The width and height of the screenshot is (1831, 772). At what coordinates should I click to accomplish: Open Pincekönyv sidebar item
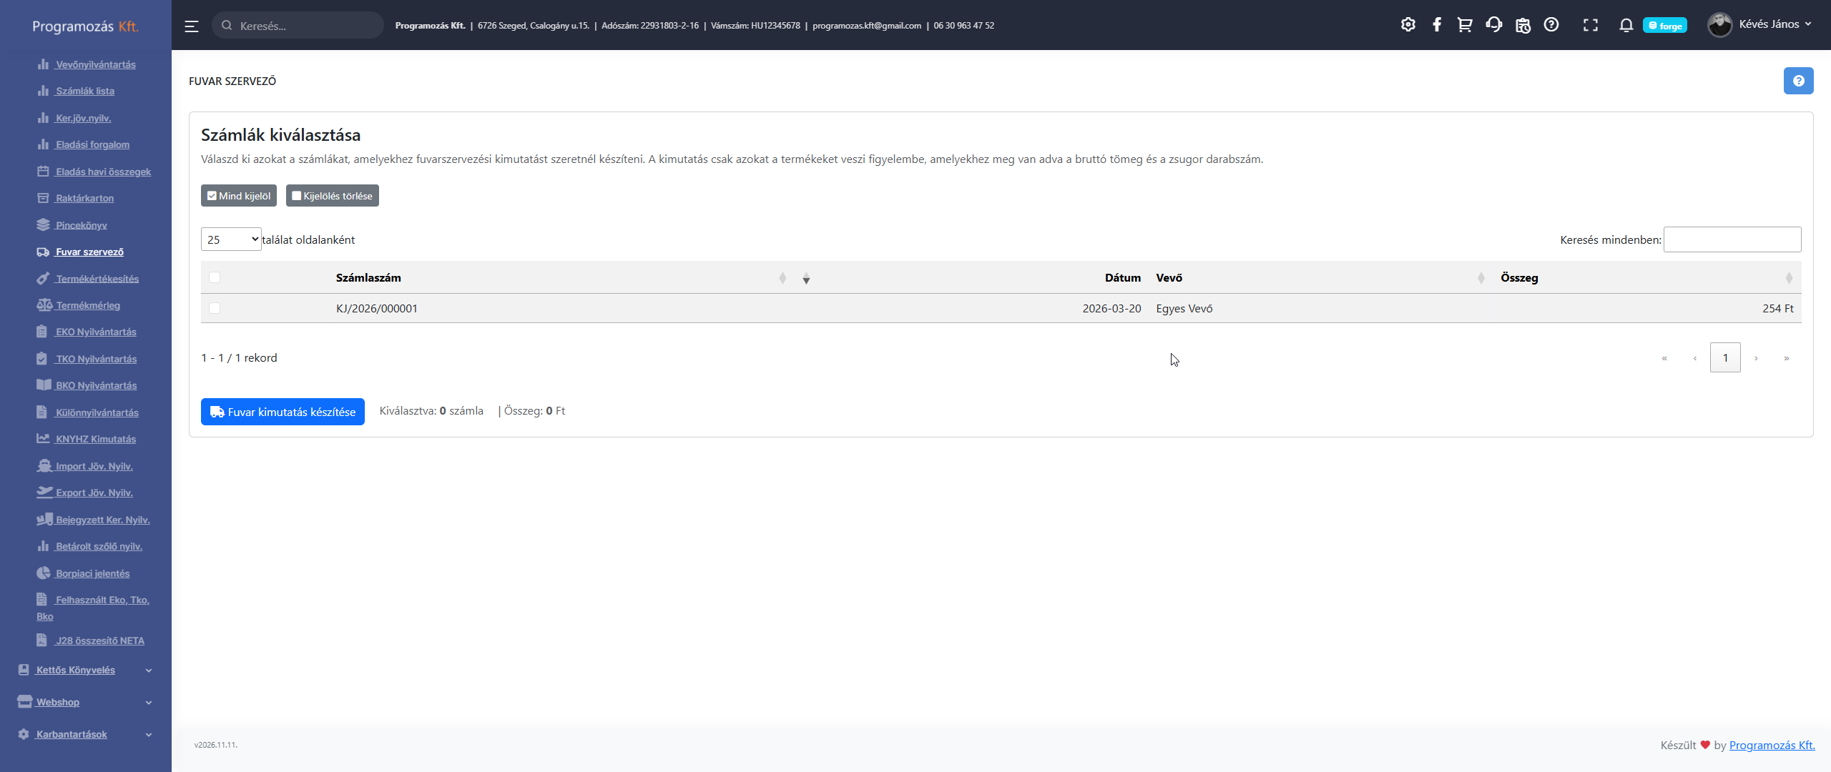pyautogui.click(x=81, y=225)
